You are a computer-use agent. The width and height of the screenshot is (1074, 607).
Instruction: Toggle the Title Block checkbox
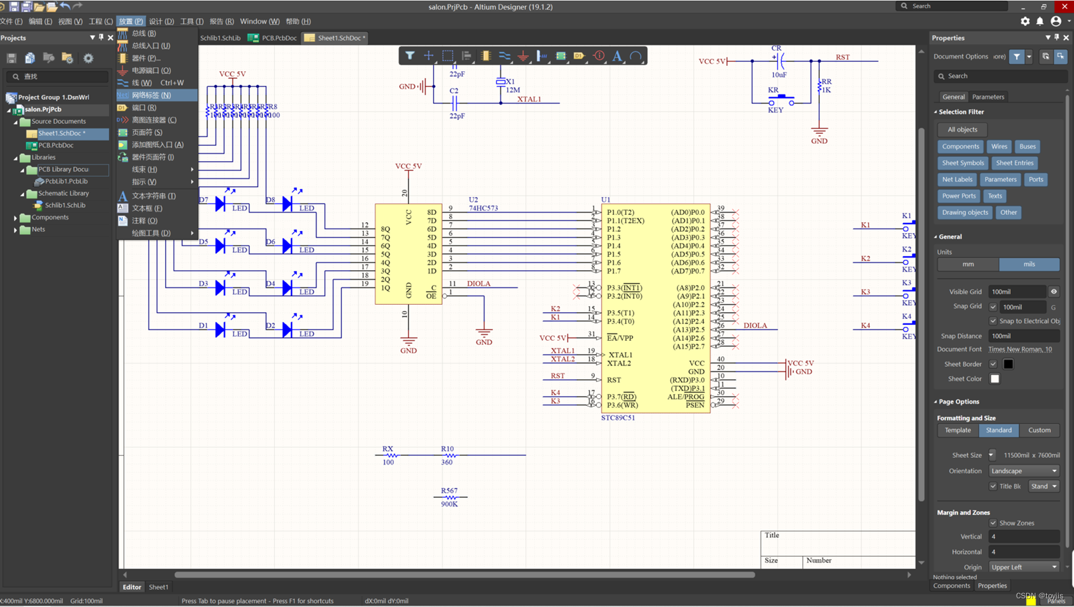click(x=993, y=486)
